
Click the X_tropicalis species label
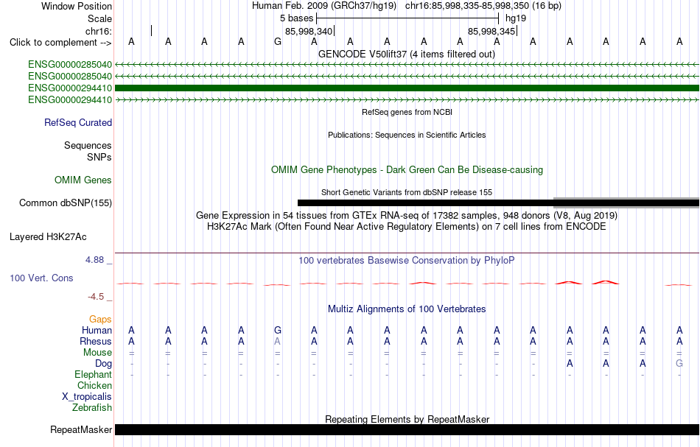[x=87, y=397]
